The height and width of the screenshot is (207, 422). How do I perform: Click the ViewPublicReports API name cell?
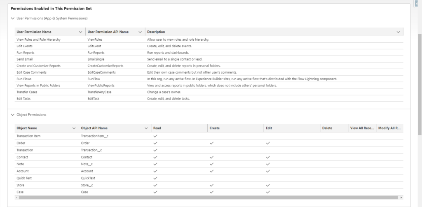pos(101,86)
